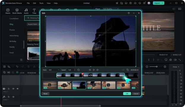This screenshot has width=185, height=107.
Task: Click the zoom out minus icon on timeline
Action: pyautogui.click(x=147, y=67)
